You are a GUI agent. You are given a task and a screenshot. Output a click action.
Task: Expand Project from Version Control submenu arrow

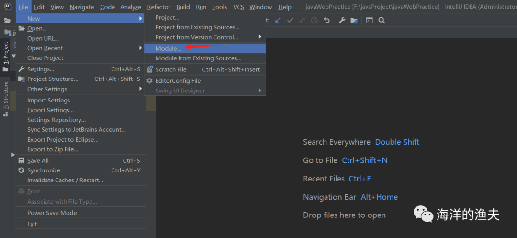[x=260, y=37]
